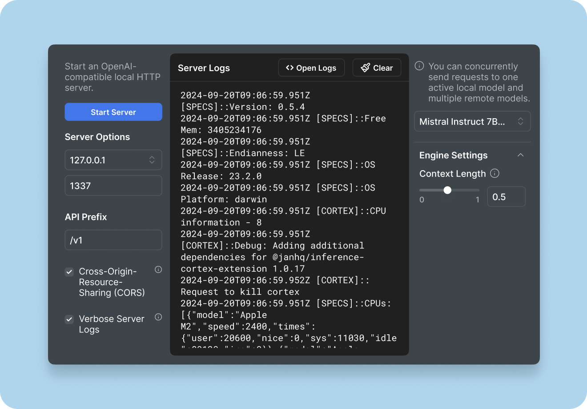This screenshot has height=409, width=587.
Task: Click the broom icon in Clear button
Action: (366, 68)
